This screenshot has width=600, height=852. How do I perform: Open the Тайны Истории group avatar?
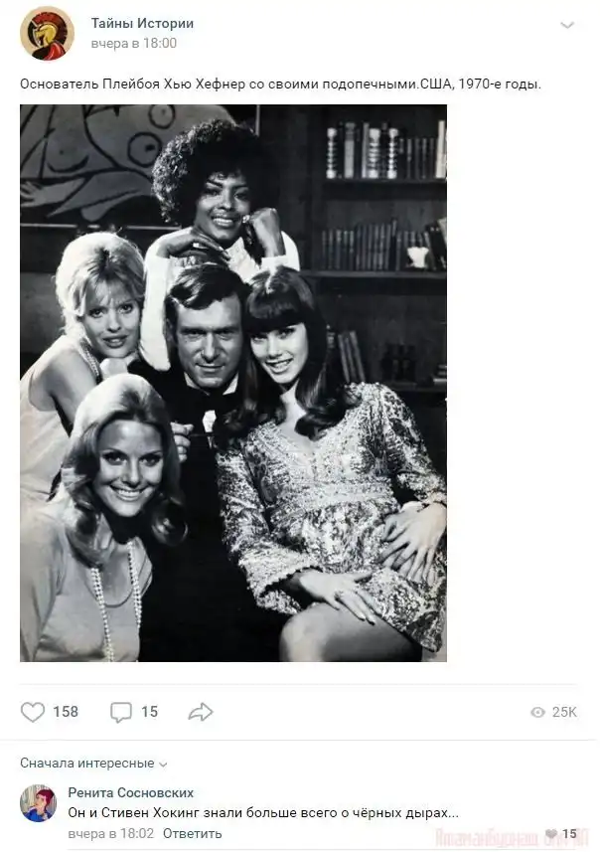47,33
